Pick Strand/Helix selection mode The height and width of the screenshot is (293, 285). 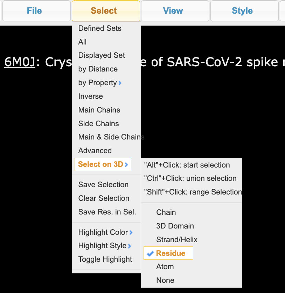pos(177,240)
